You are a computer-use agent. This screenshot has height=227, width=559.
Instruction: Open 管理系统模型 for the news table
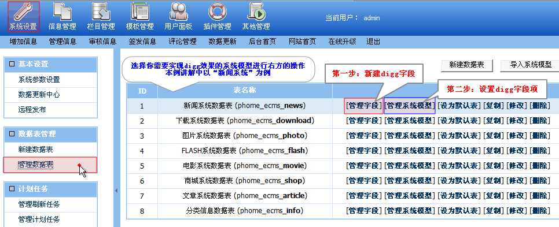(x=410, y=106)
